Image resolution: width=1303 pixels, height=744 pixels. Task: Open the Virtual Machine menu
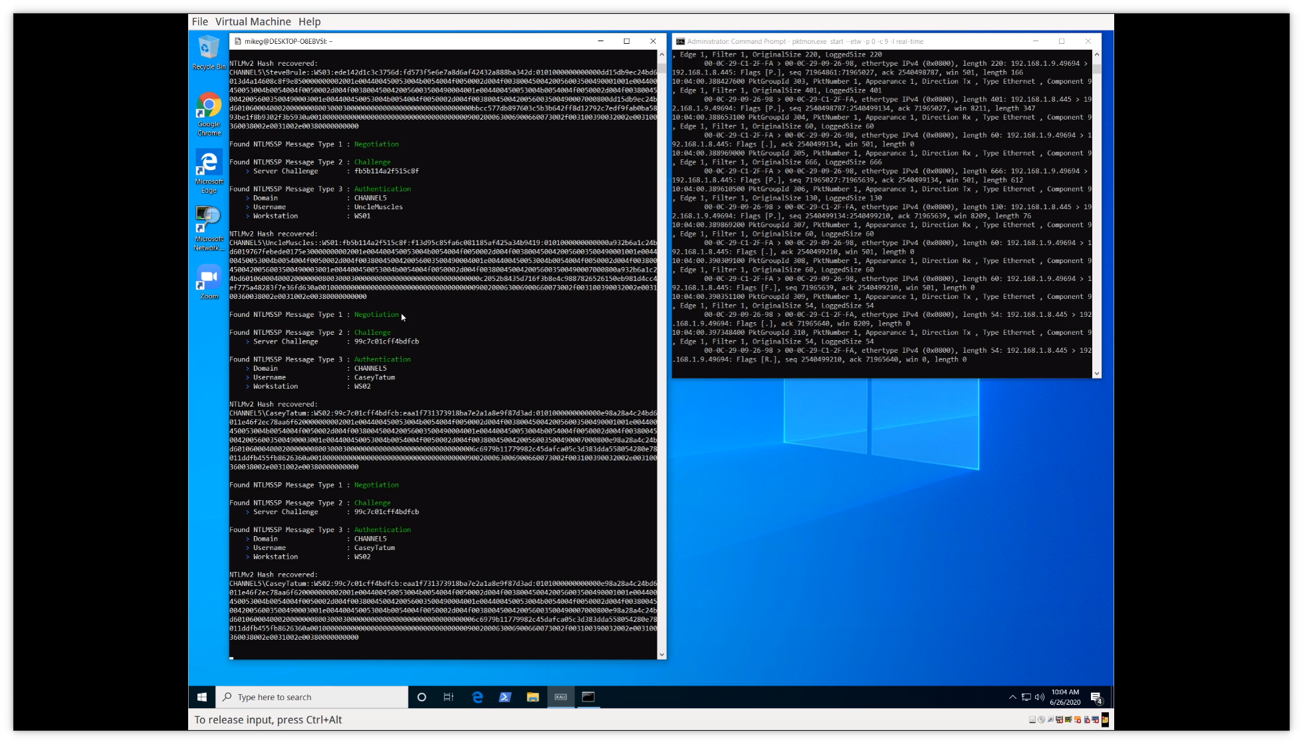point(253,21)
